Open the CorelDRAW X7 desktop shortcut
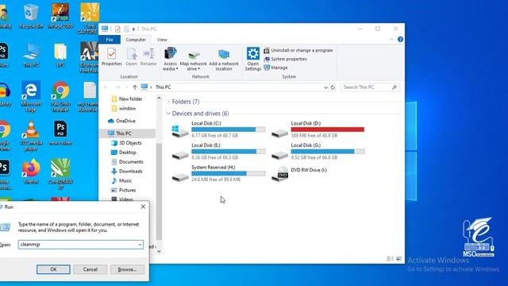This screenshot has width=508, height=286. point(60,174)
